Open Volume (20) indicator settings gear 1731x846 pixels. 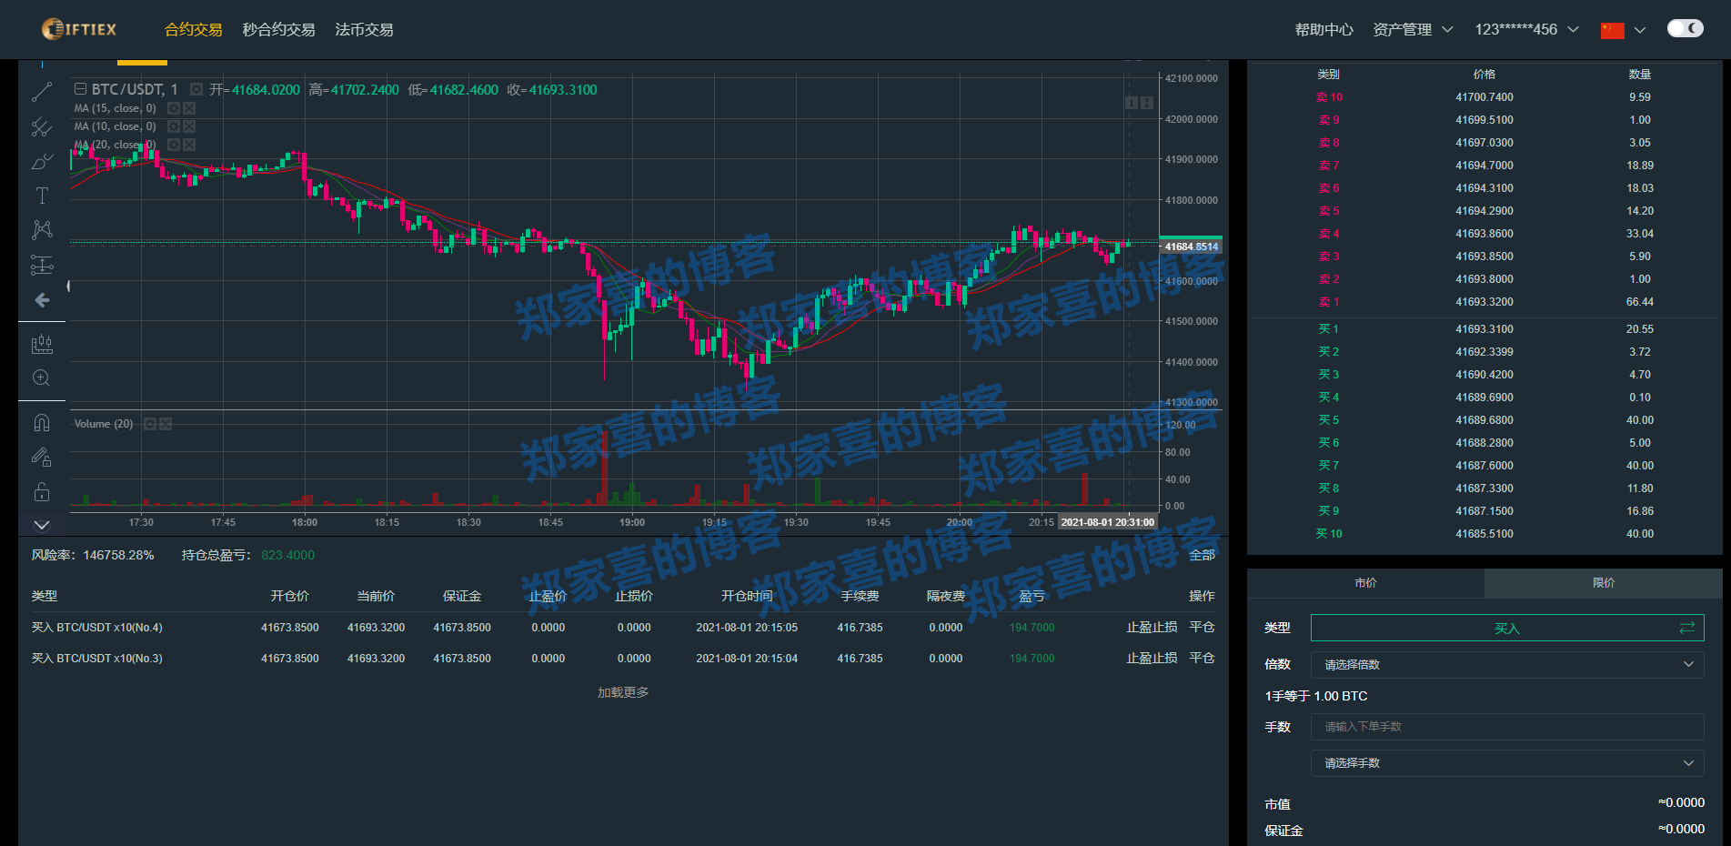pyautogui.click(x=150, y=424)
